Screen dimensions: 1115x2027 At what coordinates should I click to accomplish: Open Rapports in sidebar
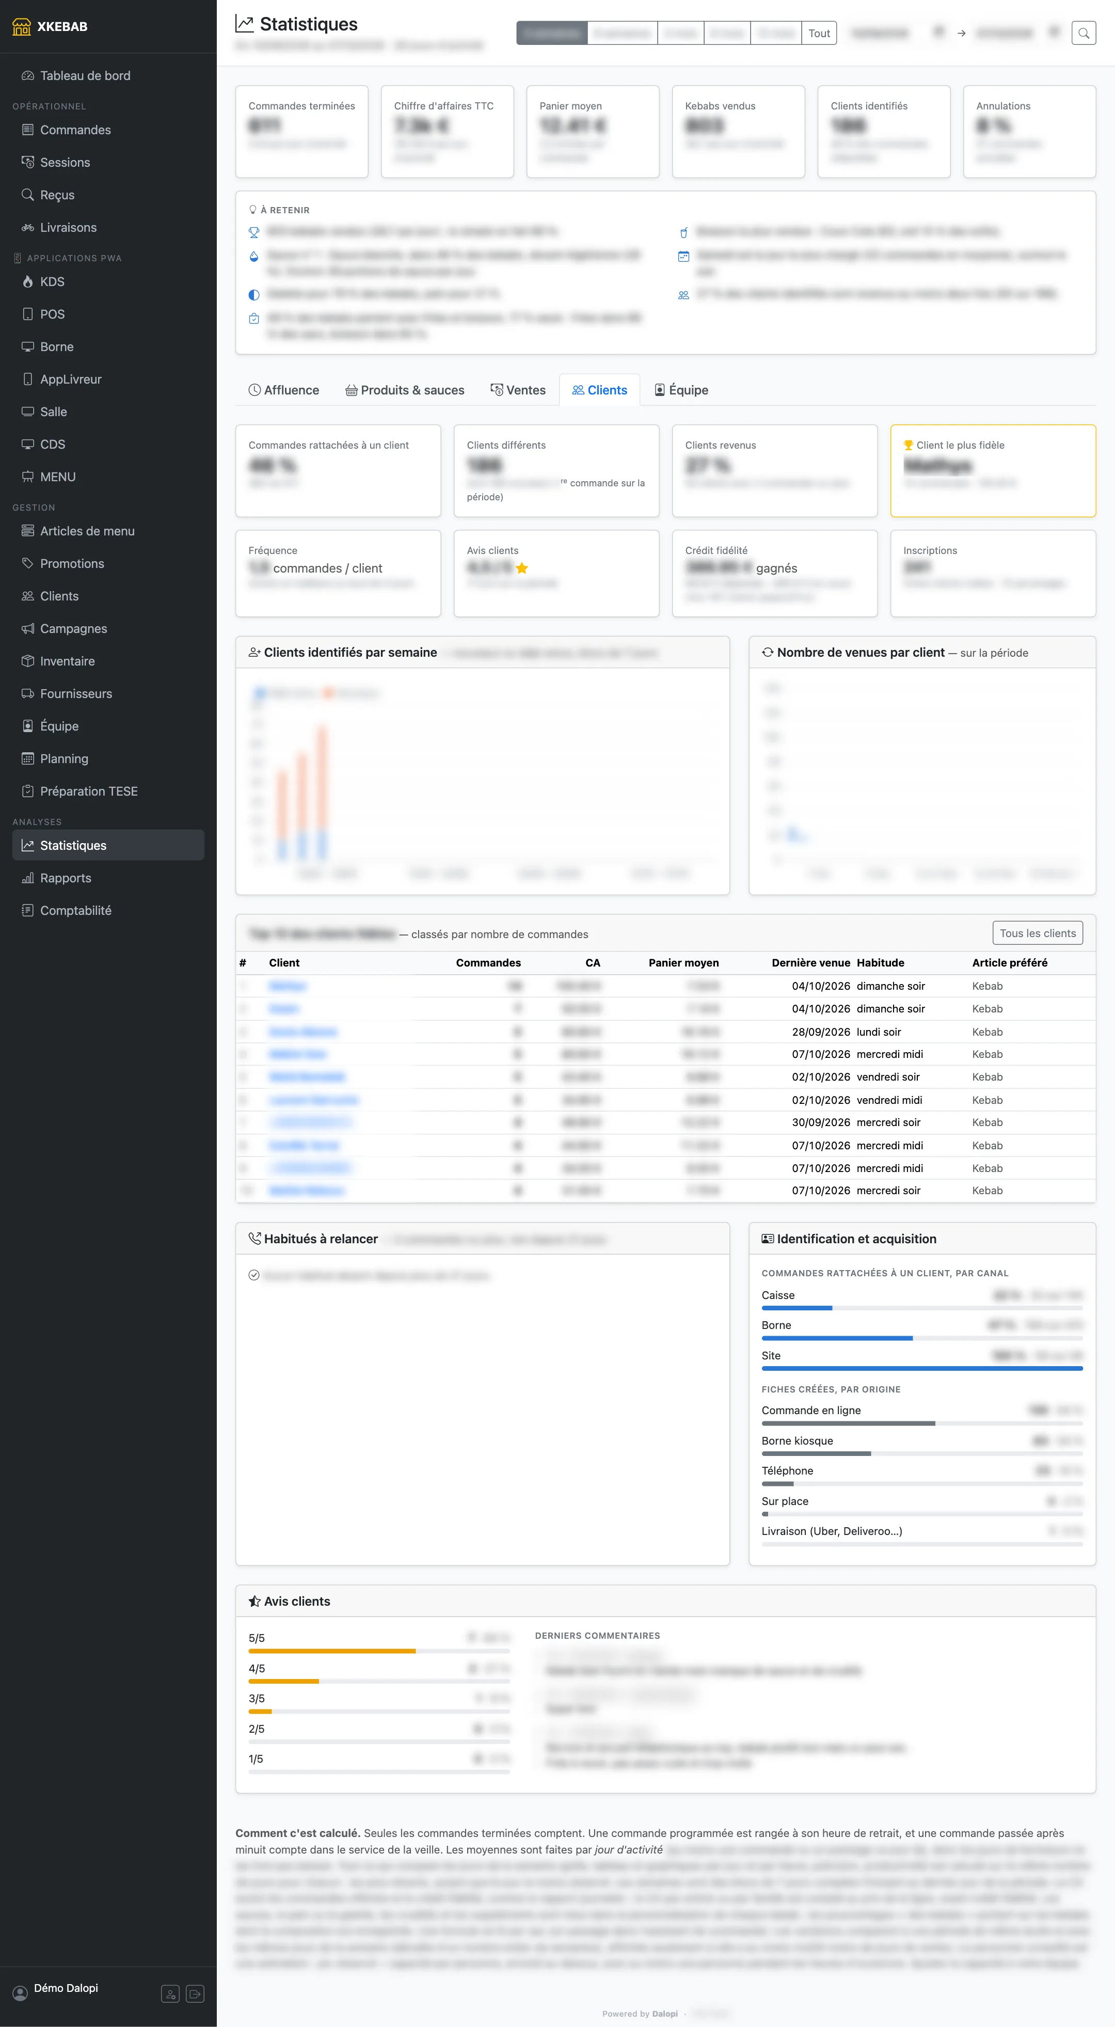point(108,878)
